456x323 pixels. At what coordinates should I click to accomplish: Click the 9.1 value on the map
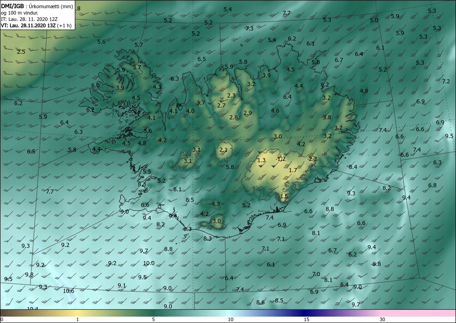122,286
